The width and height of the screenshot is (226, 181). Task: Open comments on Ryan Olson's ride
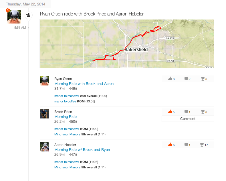pyautogui.click(x=186, y=79)
